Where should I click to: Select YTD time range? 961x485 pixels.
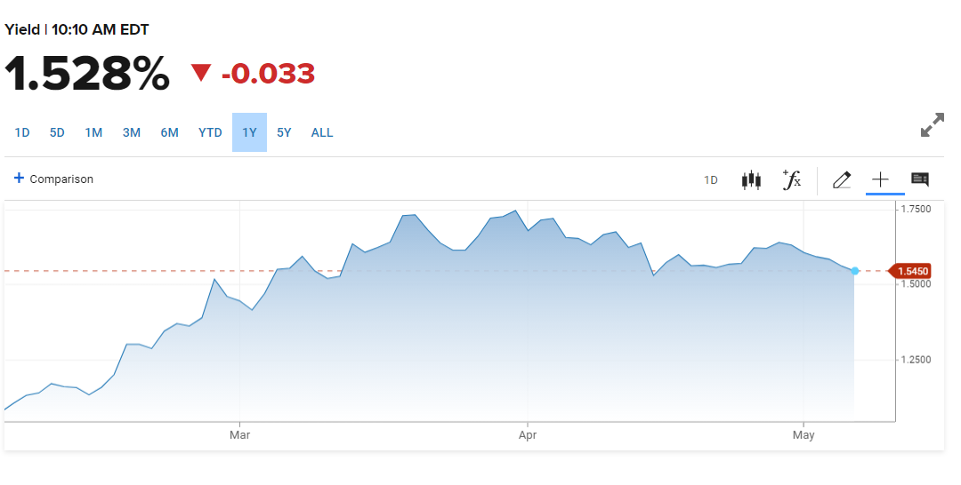pos(210,132)
